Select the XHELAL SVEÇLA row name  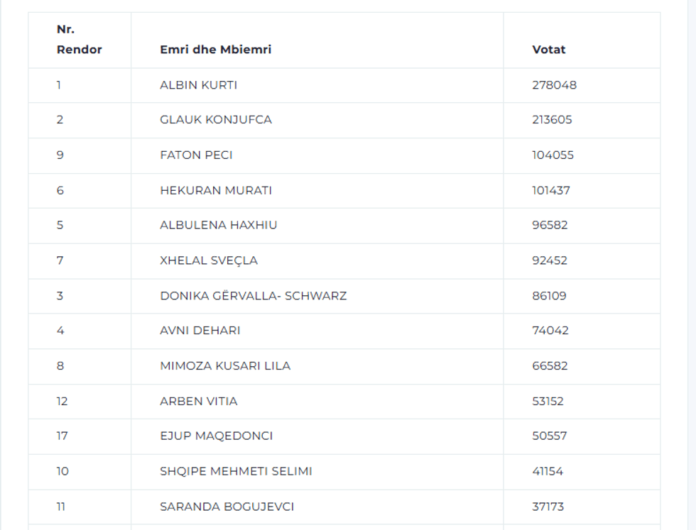(208, 260)
